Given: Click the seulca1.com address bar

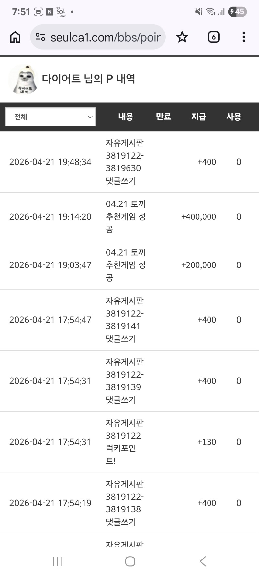Looking at the screenshot, I should (105, 37).
